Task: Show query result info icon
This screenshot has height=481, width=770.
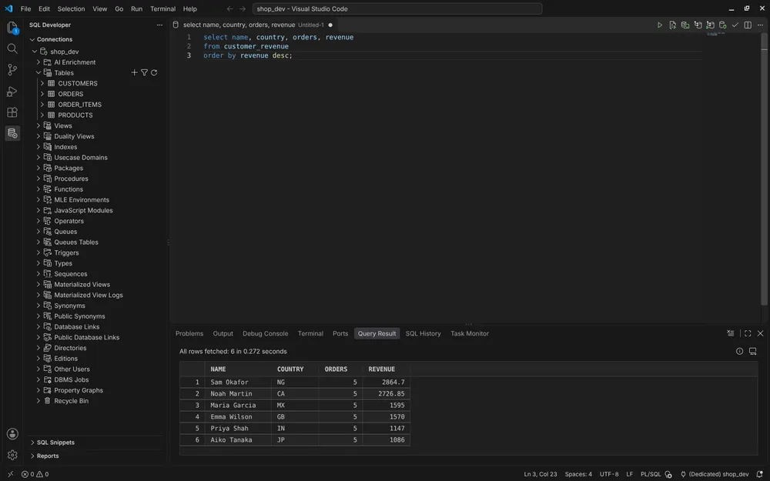Action: coord(739,352)
